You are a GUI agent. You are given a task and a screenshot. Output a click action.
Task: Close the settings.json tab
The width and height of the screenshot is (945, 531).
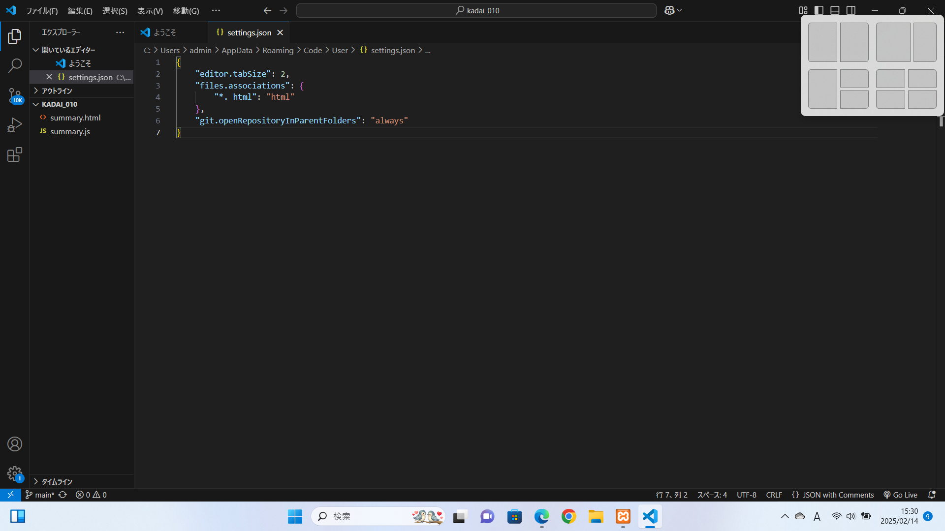[x=280, y=32]
